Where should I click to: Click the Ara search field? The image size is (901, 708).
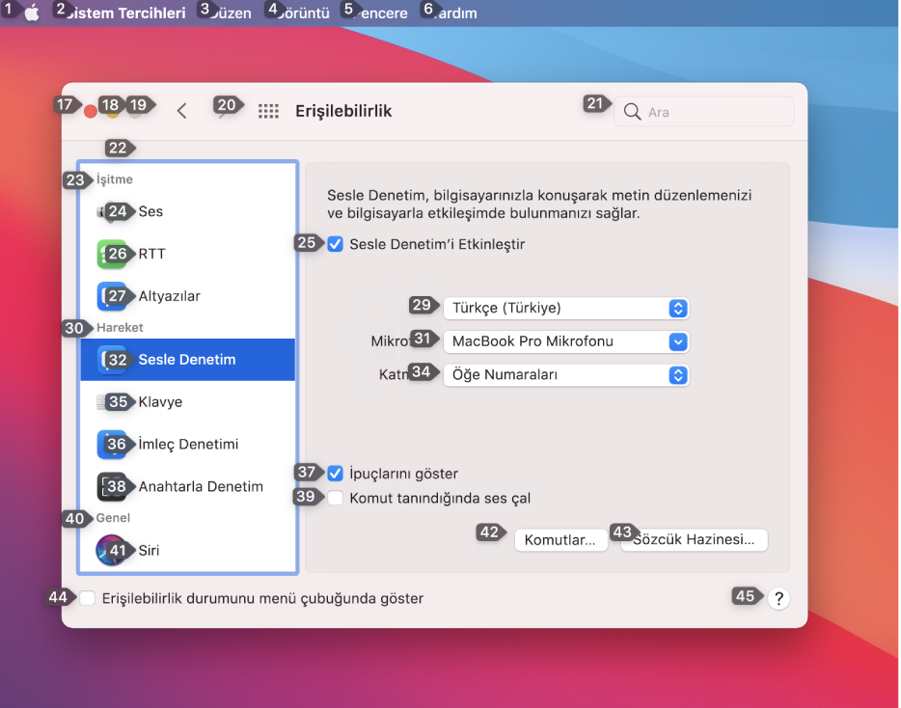tap(704, 112)
